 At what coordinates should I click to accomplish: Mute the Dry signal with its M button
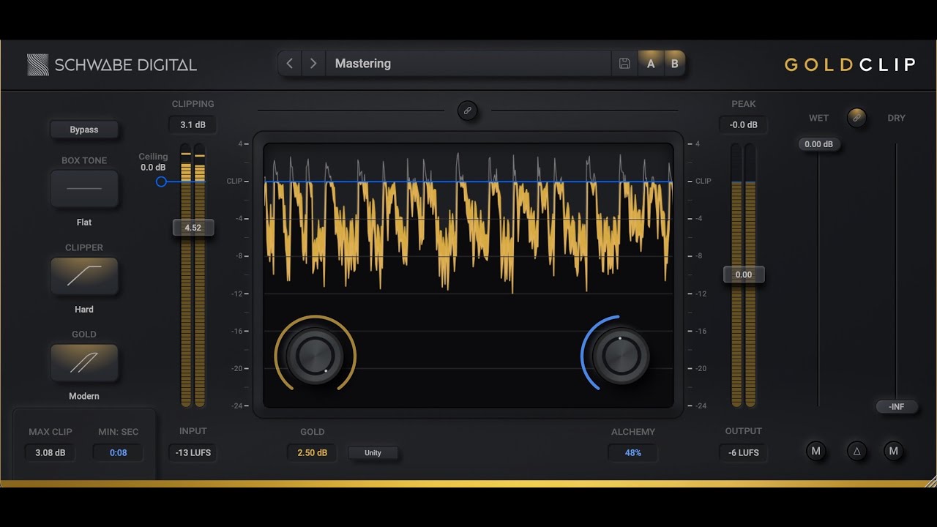click(893, 451)
